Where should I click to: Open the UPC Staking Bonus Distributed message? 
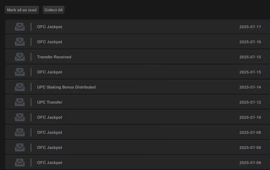pyautogui.click(x=66, y=87)
